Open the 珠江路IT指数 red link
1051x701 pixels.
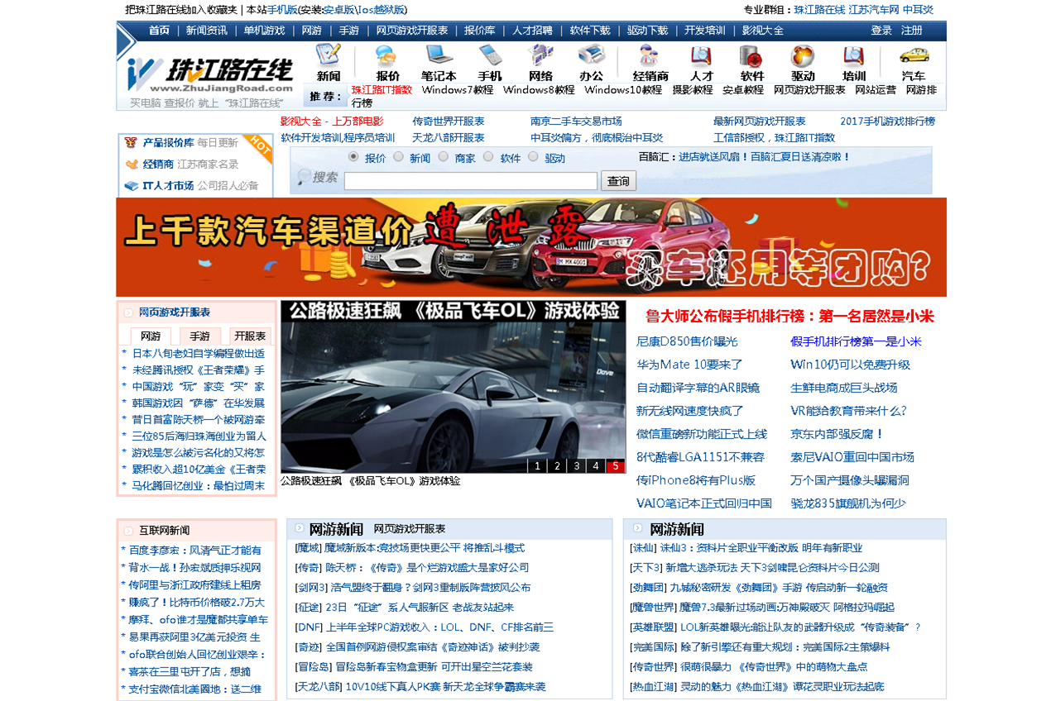382,90
